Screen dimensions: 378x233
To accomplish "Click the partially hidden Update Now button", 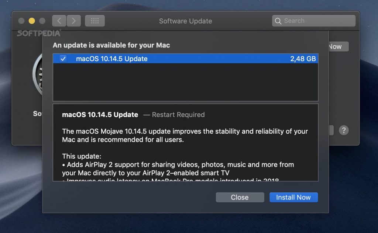I will pyautogui.click(x=338, y=47).
